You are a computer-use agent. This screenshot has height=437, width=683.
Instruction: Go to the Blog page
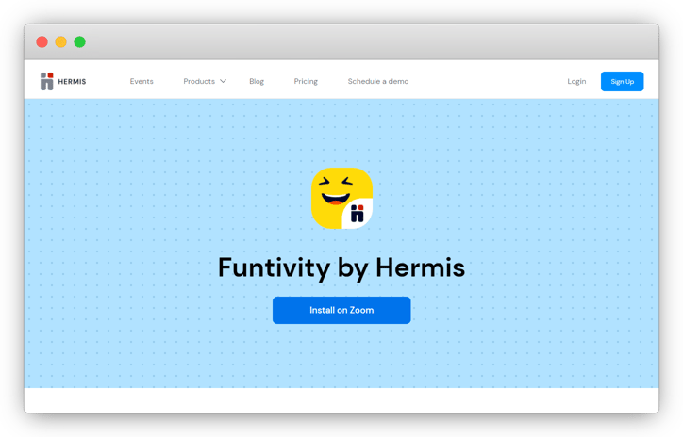click(x=257, y=82)
